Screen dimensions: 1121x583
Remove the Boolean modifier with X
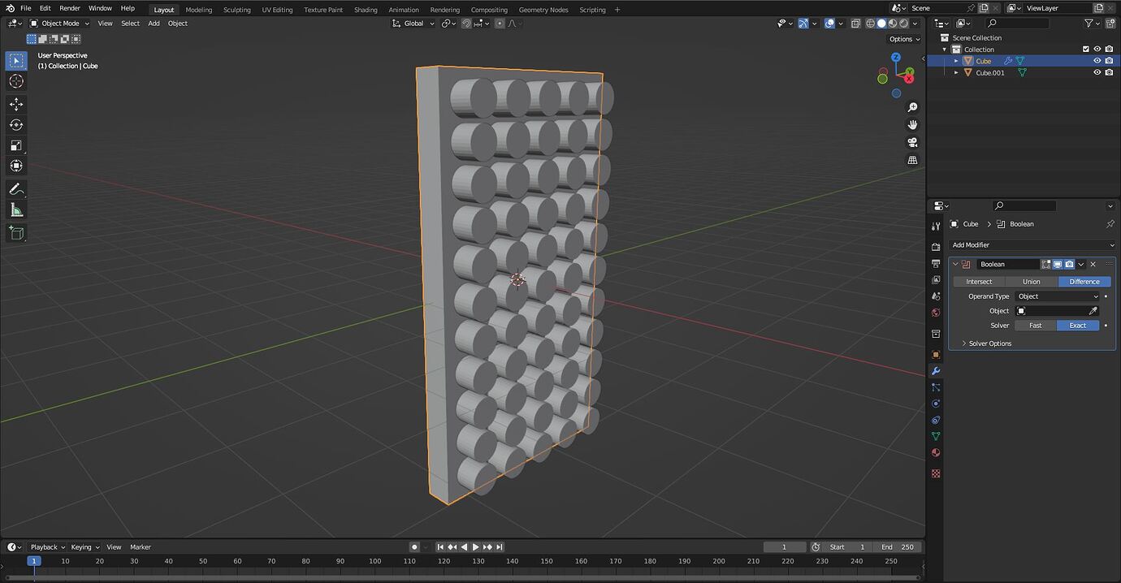pyautogui.click(x=1093, y=264)
